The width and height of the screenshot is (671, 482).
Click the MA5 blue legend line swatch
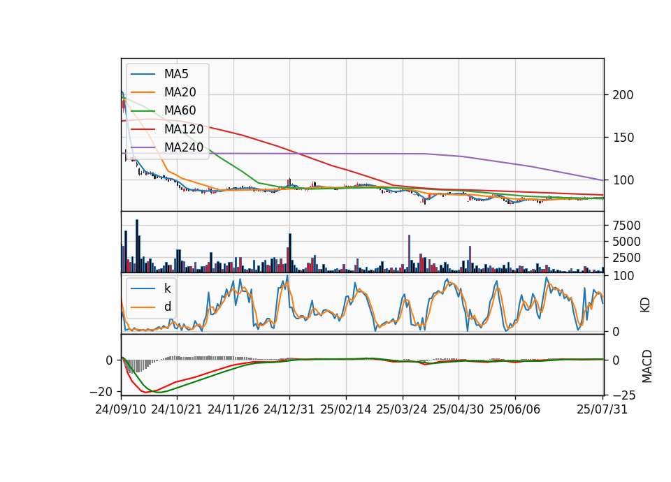[x=143, y=75]
